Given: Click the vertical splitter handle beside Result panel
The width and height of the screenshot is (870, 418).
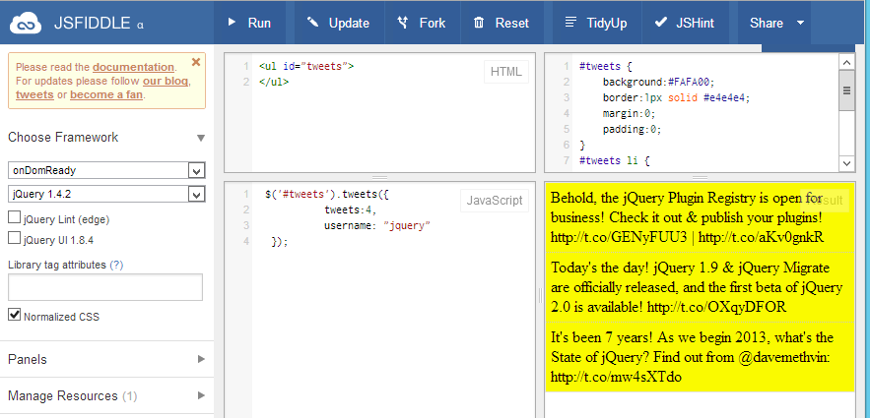Looking at the screenshot, I should coord(540,296).
